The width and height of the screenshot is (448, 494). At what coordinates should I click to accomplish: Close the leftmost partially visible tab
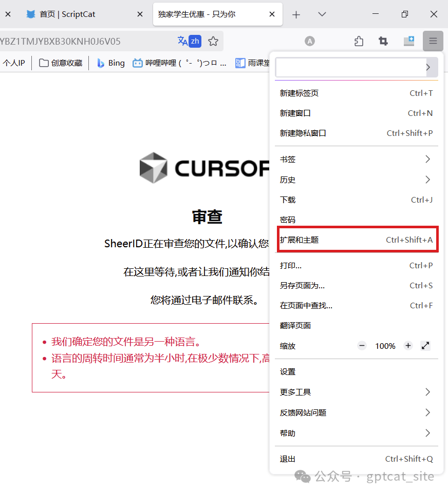click(x=8, y=14)
